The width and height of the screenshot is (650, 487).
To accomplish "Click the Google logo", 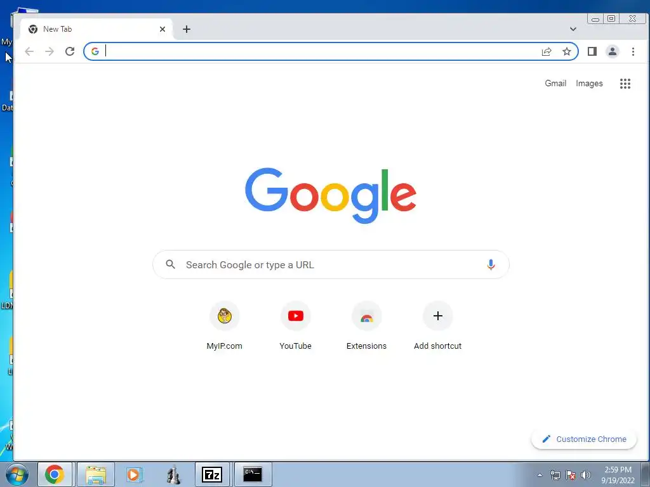I will [x=331, y=195].
